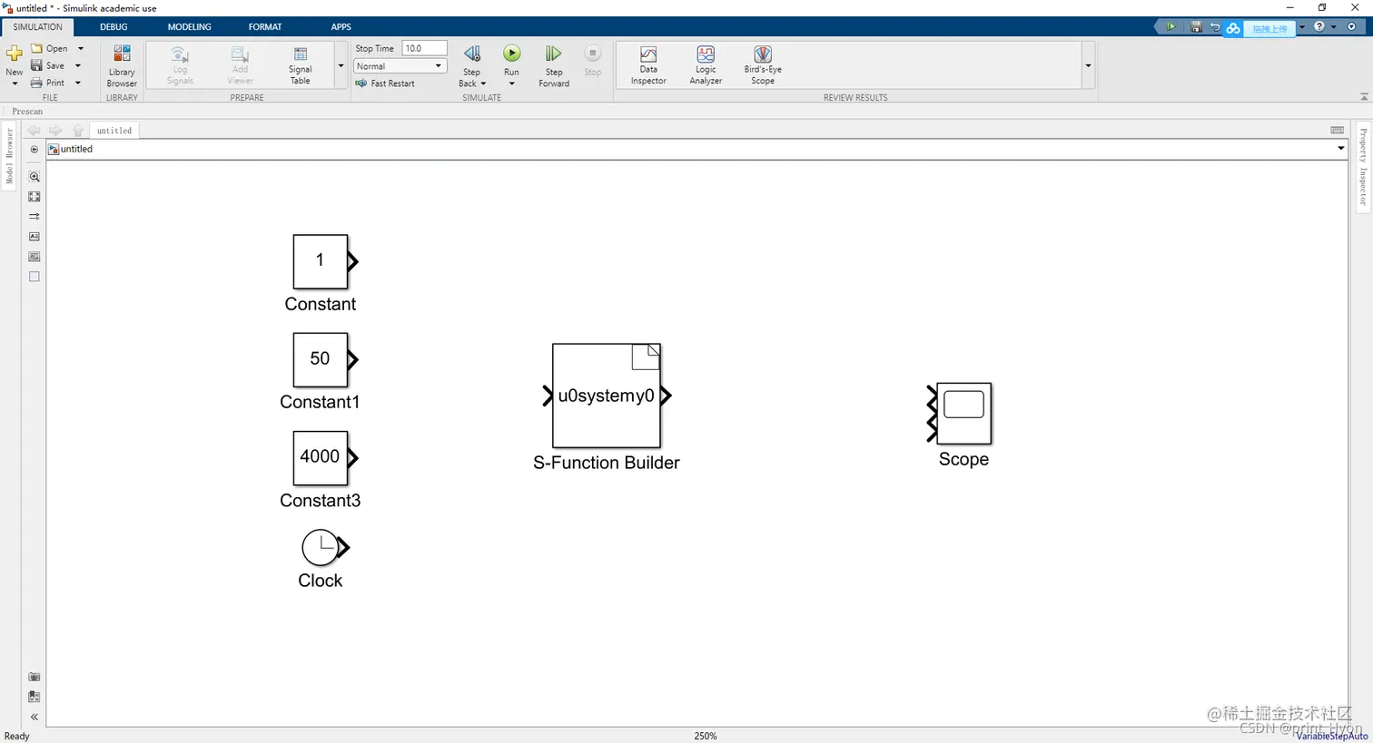The width and height of the screenshot is (1373, 743).
Task: Click the Print icon in File section
Action: pyautogui.click(x=36, y=83)
